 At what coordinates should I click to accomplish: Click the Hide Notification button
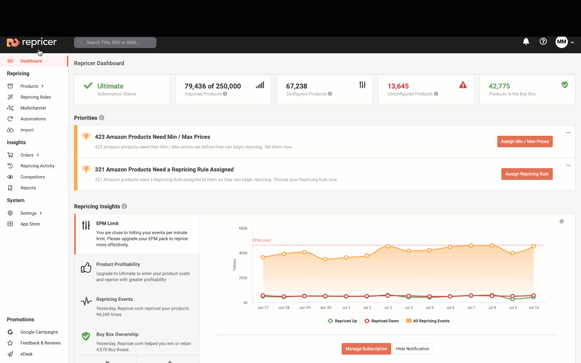point(413,349)
